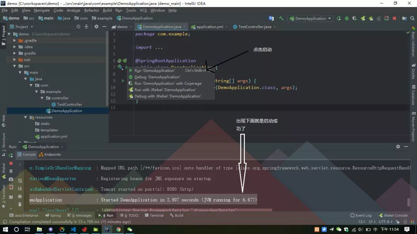Click the Spring bean gutter icon on line 6

pos(119,61)
